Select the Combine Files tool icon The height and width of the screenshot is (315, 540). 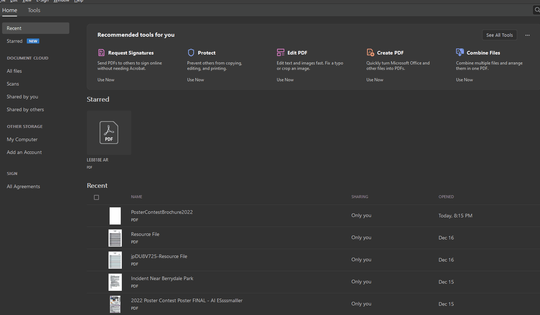click(x=460, y=52)
